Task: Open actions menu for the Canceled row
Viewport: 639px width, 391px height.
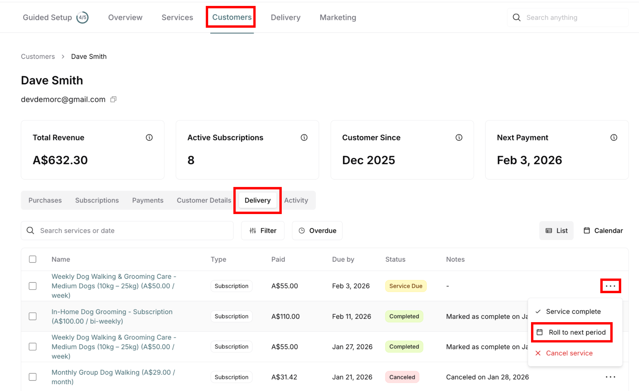Action: (x=610, y=377)
